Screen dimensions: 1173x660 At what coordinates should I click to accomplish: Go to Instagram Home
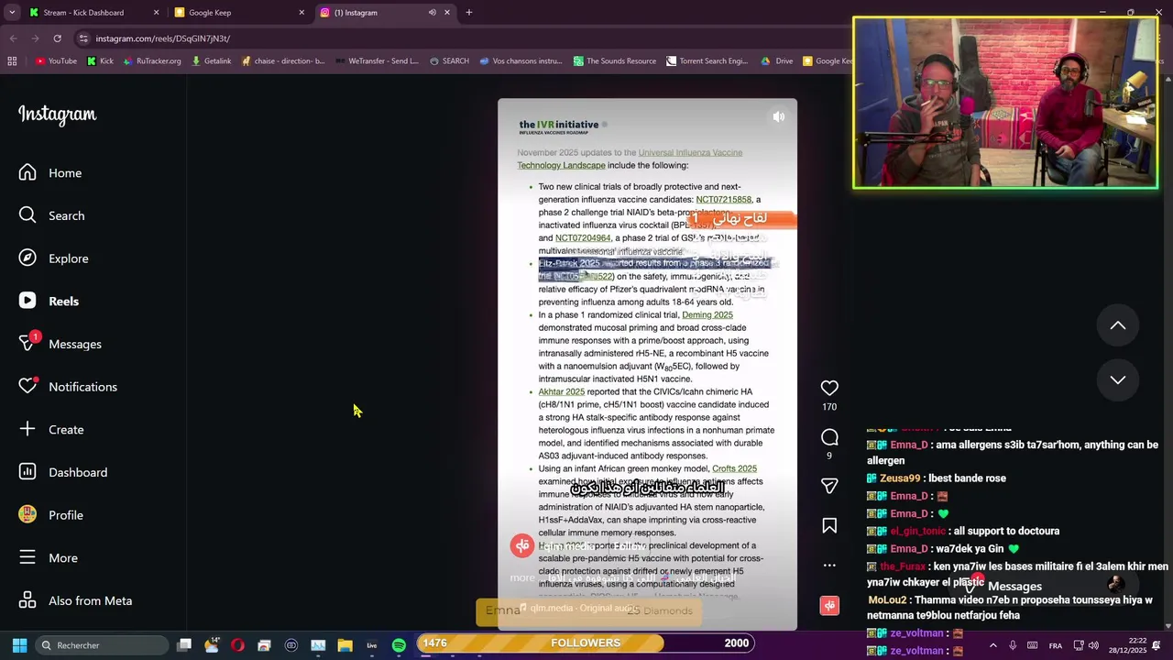click(50, 172)
